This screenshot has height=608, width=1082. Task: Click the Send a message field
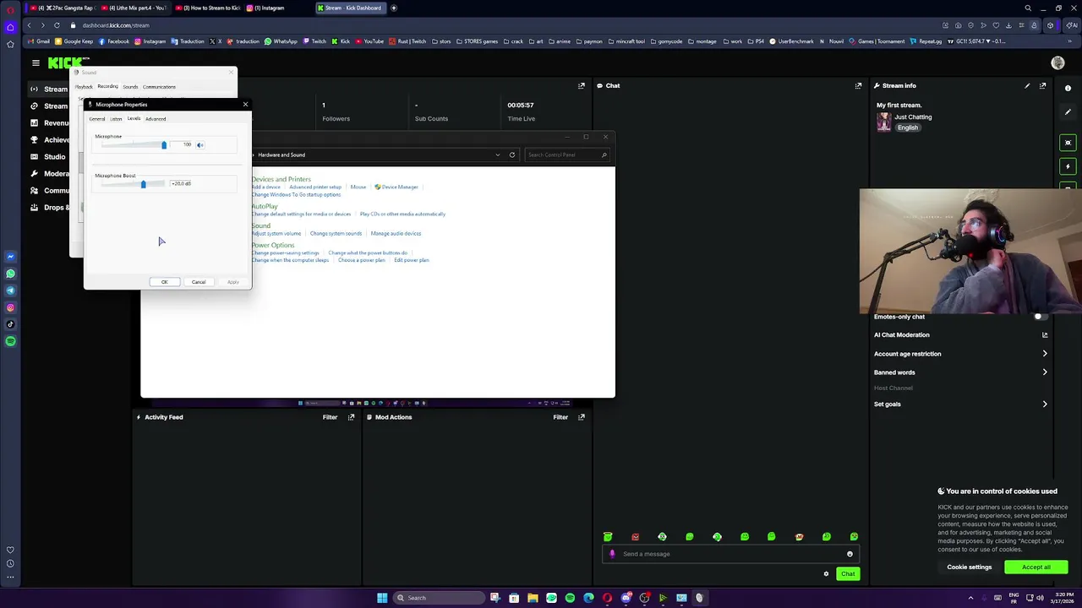tap(731, 554)
